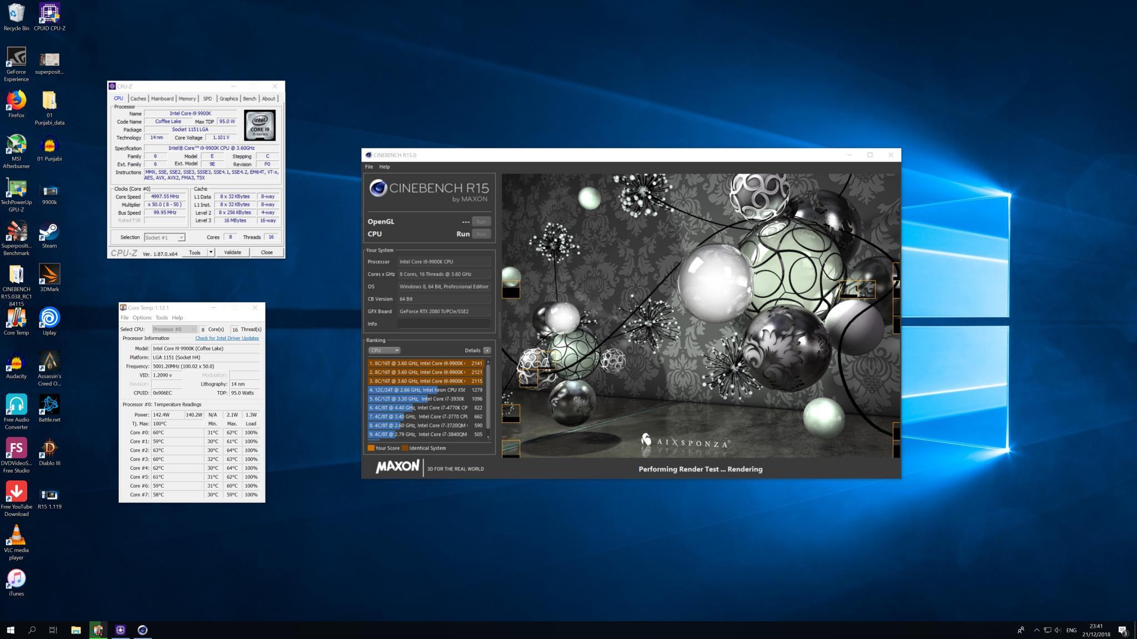Open the taskbar search icon
The image size is (1137, 639).
[x=32, y=630]
